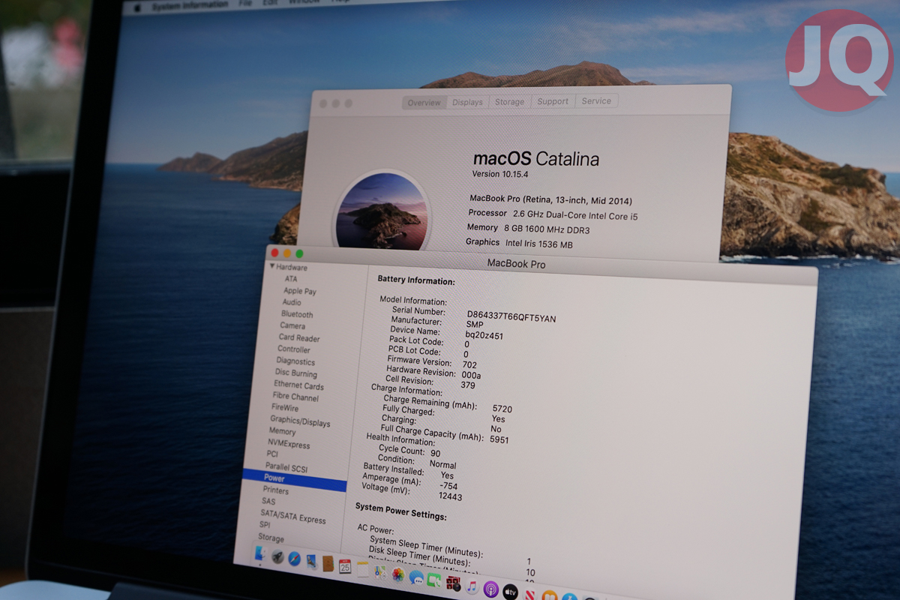Open Photos flower icon in Dock
Image resolution: width=900 pixels, height=600 pixels.
tap(398, 575)
